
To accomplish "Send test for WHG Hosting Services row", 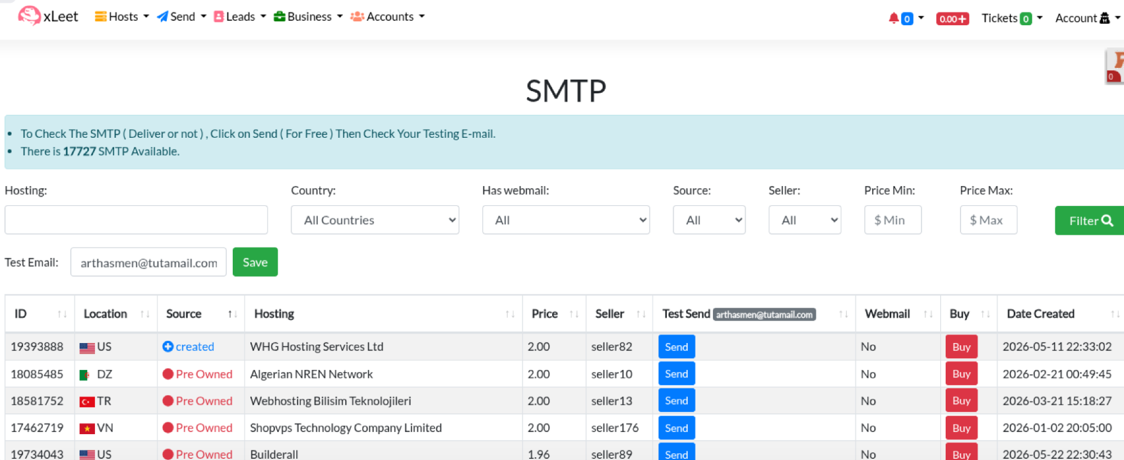I will coord(676,347).
